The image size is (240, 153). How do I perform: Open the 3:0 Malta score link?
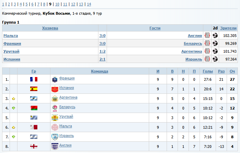(x=102, y=36)
